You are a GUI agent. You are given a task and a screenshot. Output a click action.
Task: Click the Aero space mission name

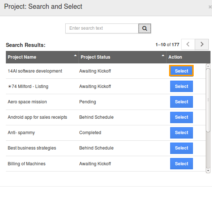coord(27,102)
